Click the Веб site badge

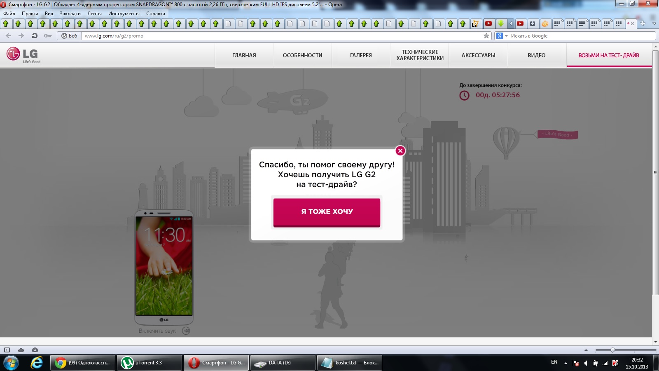pyautogui.click(x=69, y=36)
